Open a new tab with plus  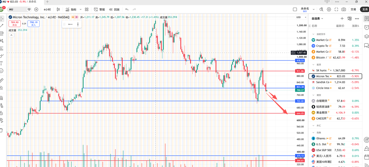click(47, 2)
